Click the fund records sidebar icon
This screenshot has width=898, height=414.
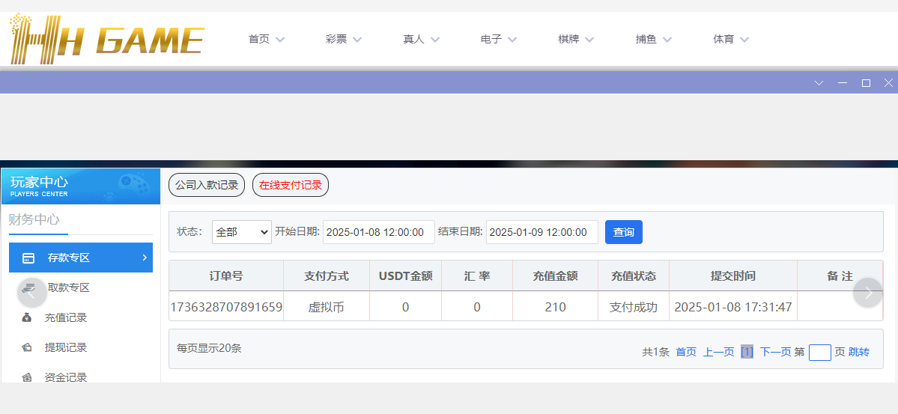[28, 377]
